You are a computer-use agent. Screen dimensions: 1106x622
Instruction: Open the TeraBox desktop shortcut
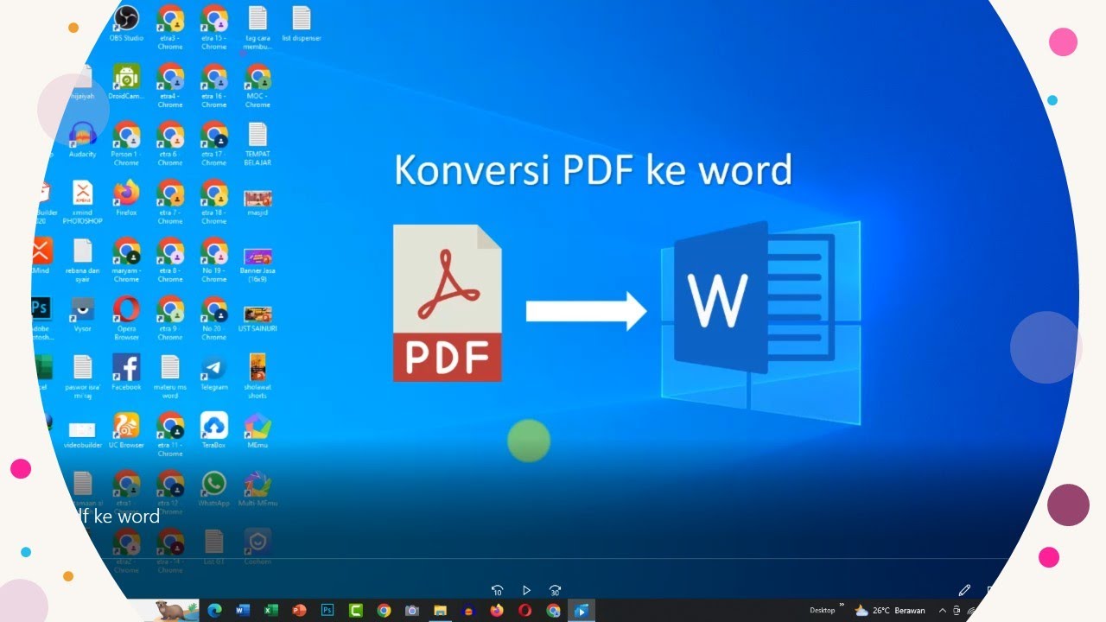click(x=214, y=430)
